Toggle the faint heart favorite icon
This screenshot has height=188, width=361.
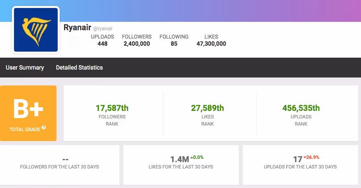tap(73, 42)
